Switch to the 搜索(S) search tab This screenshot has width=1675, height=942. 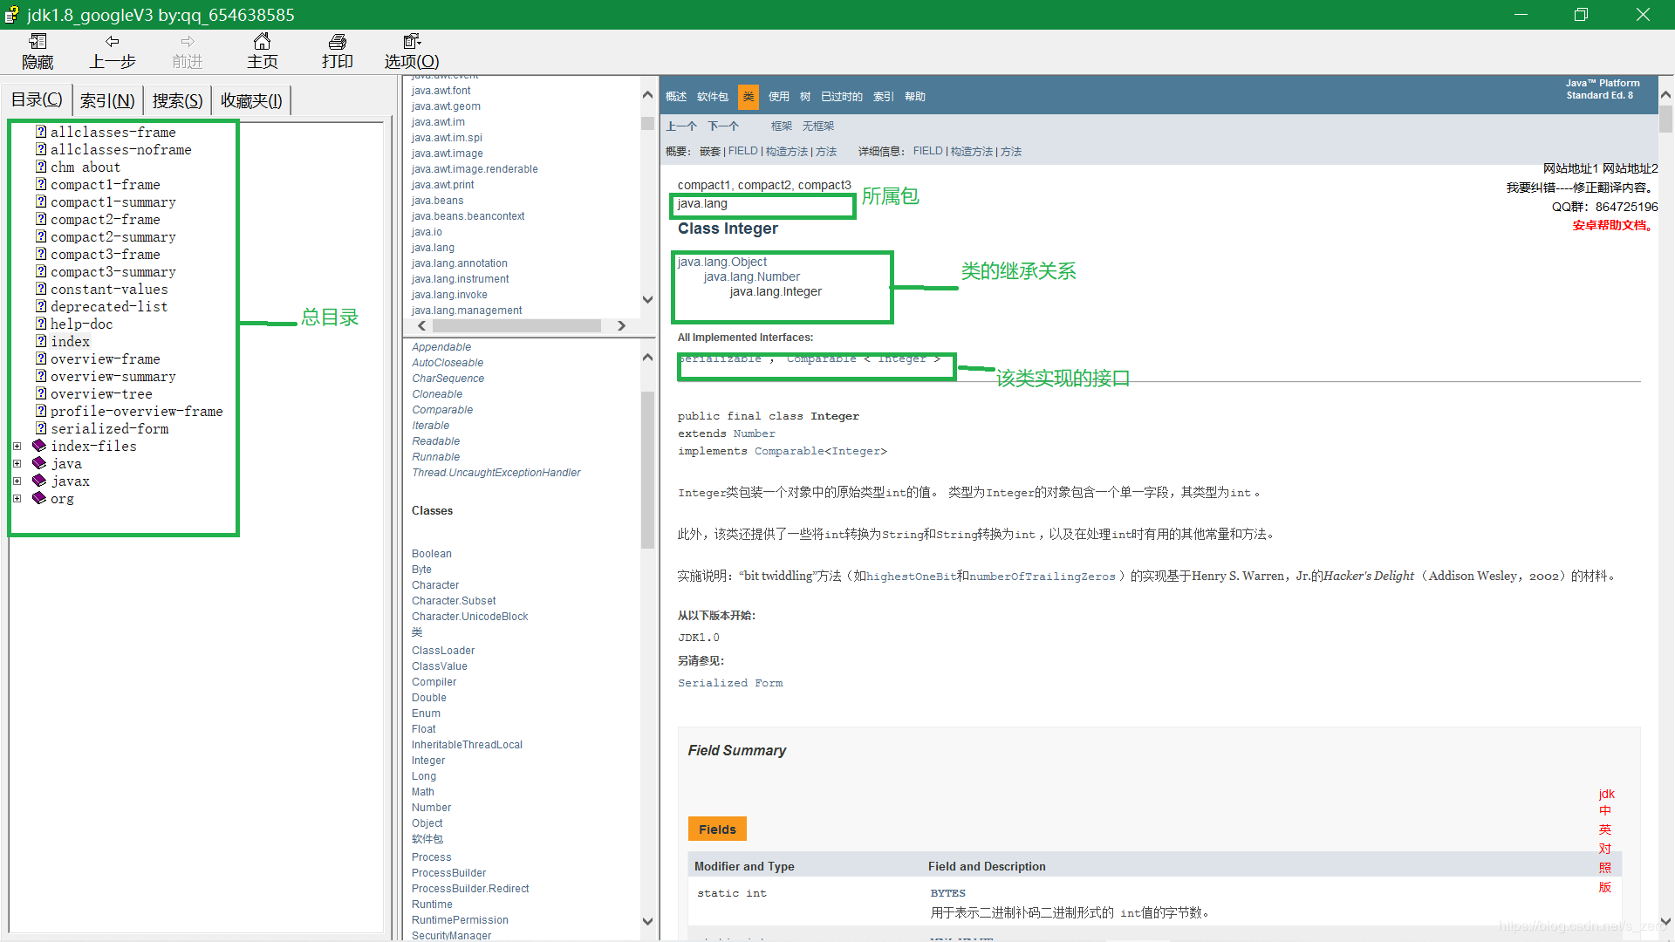tap(177, 100)
